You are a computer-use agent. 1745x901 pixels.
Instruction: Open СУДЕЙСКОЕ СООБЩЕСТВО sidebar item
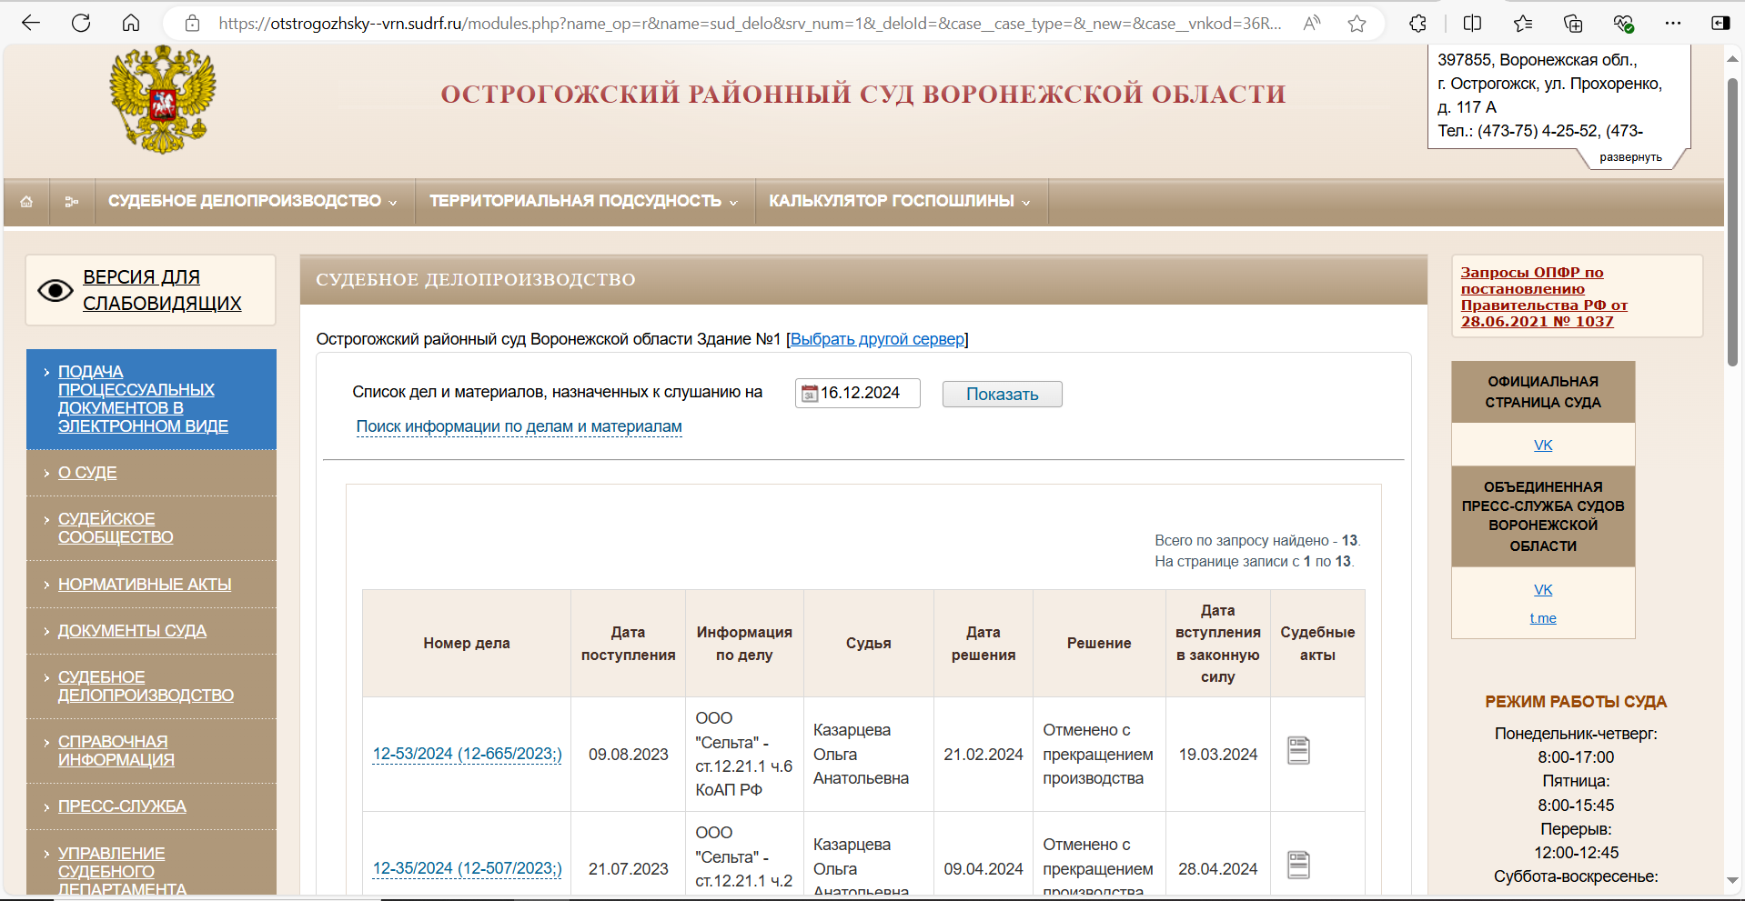(116, 528)
